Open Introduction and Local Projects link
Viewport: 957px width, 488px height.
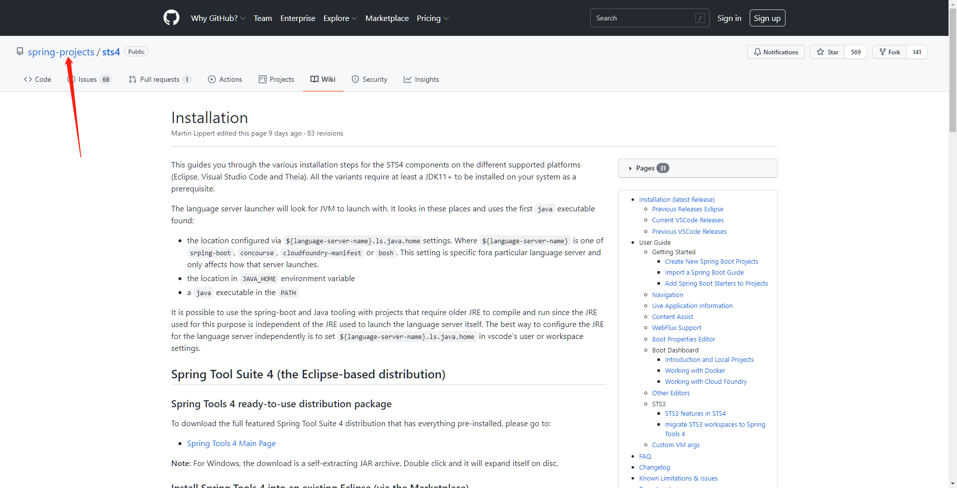[709, 359]
